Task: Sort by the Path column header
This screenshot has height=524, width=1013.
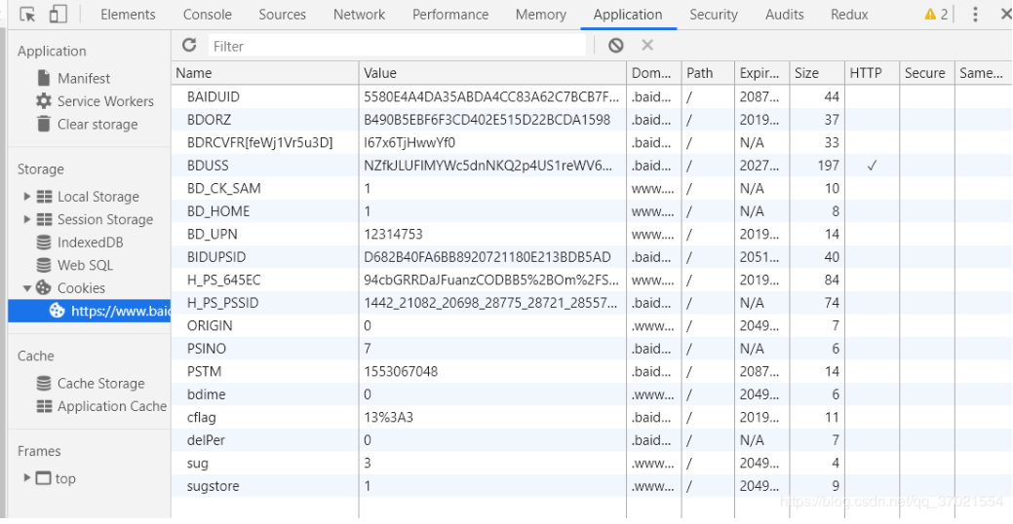Action: click(708, 73)
